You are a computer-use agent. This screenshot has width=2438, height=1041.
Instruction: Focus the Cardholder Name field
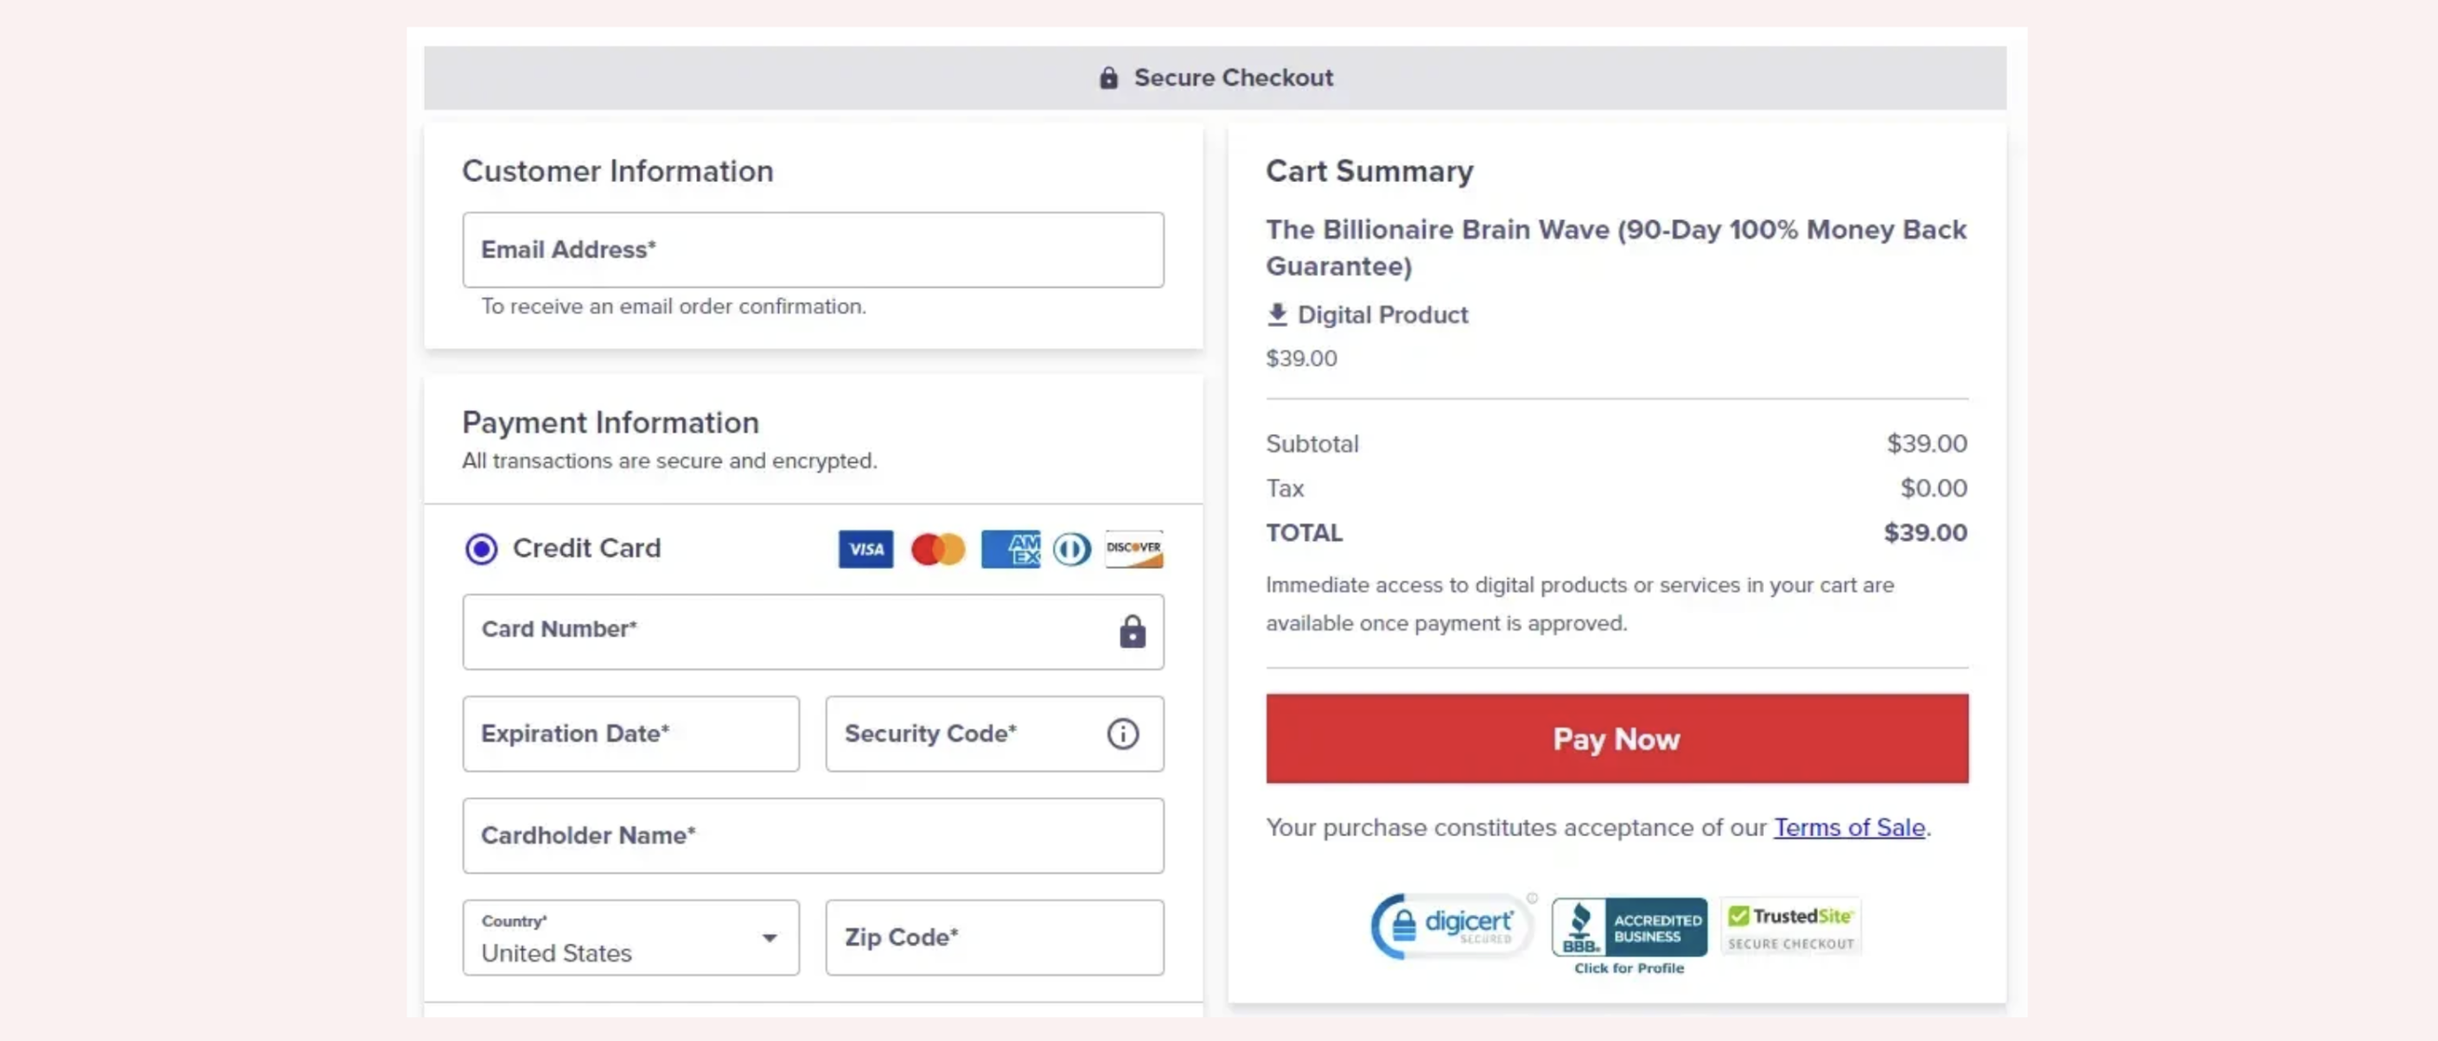click(812, 835)
